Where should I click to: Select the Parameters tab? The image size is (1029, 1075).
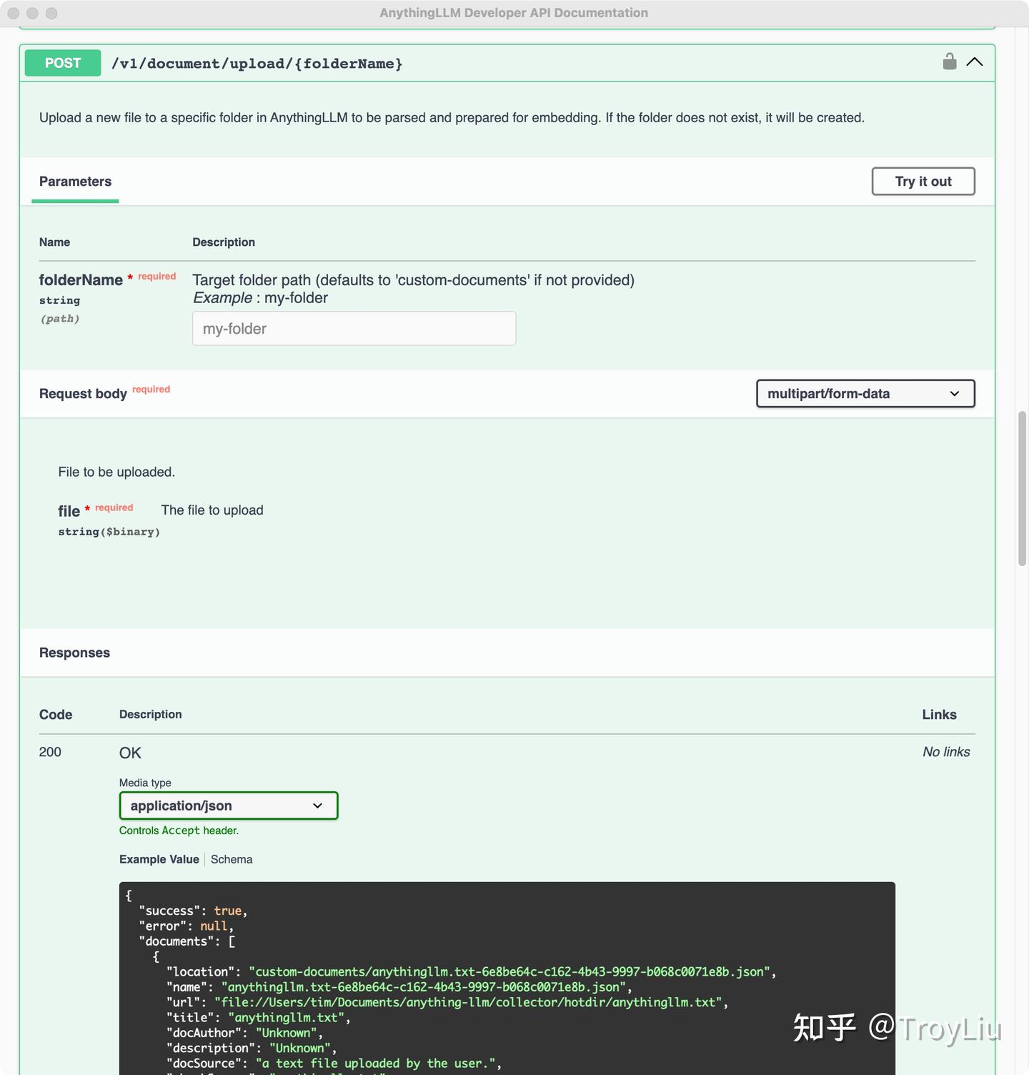pos(75,182)
